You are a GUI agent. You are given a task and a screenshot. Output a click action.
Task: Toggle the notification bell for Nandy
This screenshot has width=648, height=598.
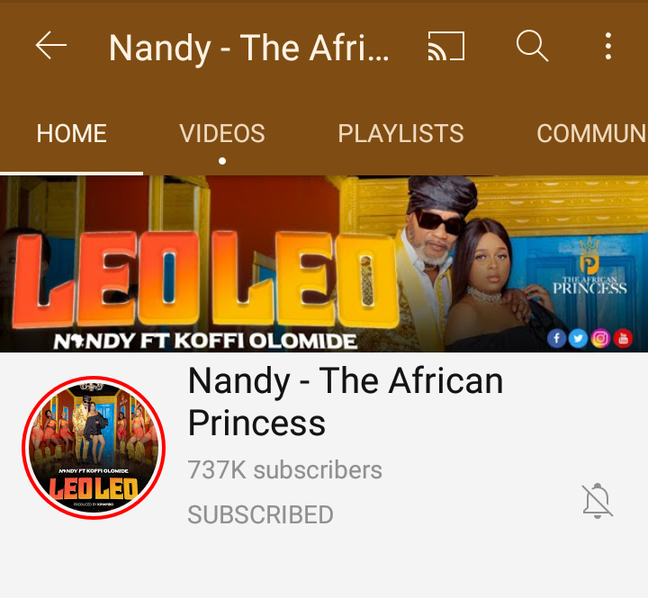(x=598, y=500)
